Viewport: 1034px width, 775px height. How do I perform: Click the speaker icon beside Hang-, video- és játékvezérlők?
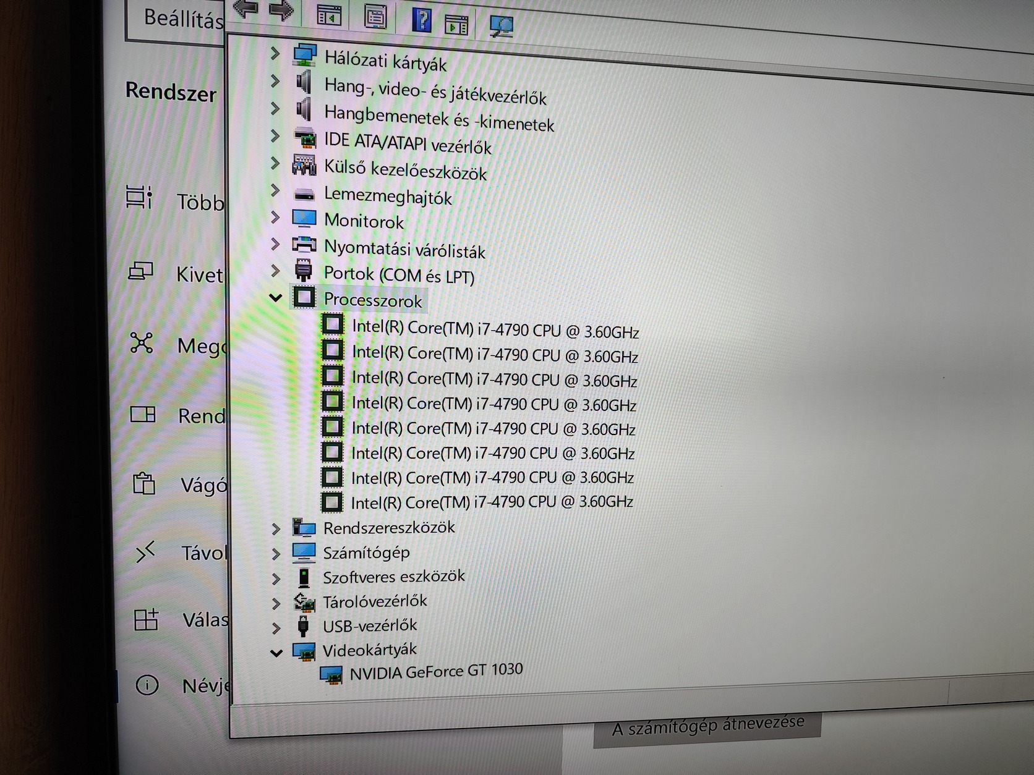(303, 82)
